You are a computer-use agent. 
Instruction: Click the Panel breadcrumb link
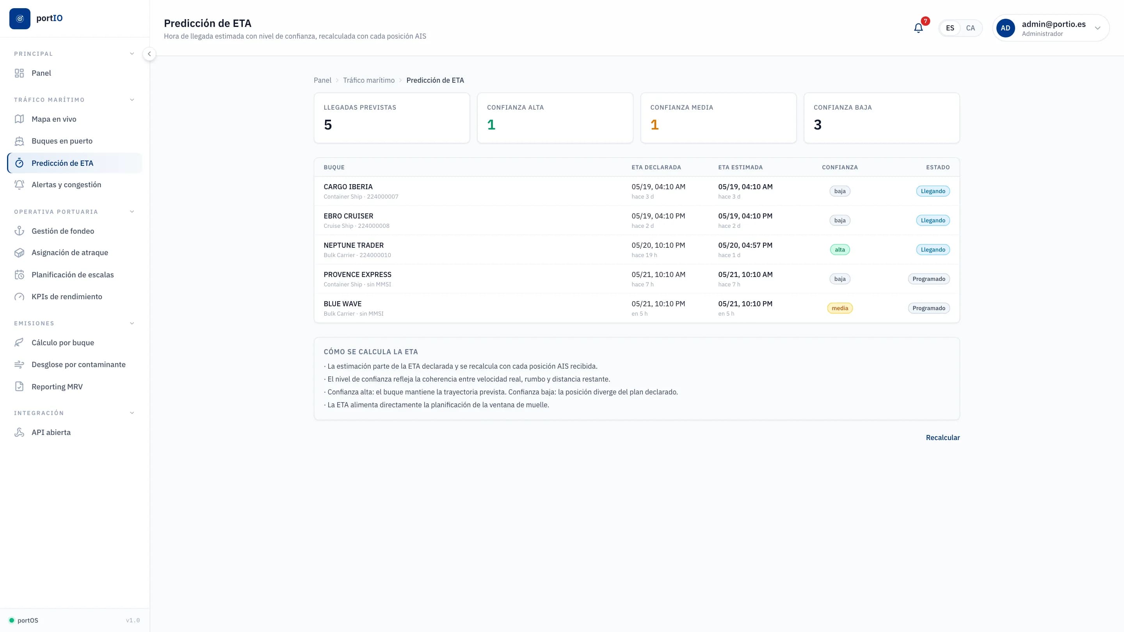click(322, 80)
